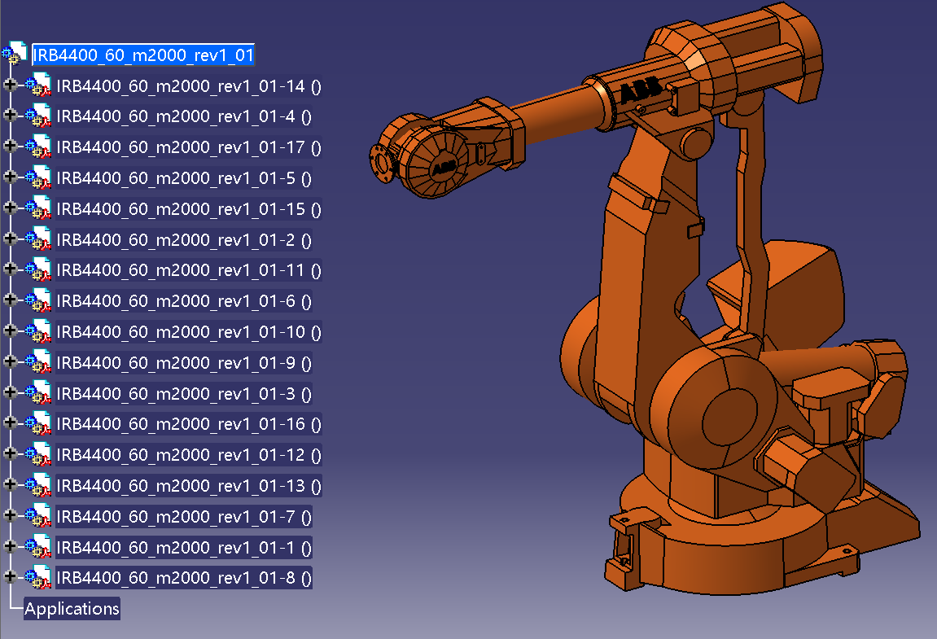This screenshot has width=937, height=639.
Task: Expand the IRB4400_60_m2000_rev1_01-1 tree node
Action: (10, 546)
